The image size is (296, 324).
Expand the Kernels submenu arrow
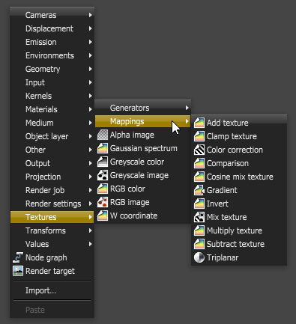coord(90,96)
